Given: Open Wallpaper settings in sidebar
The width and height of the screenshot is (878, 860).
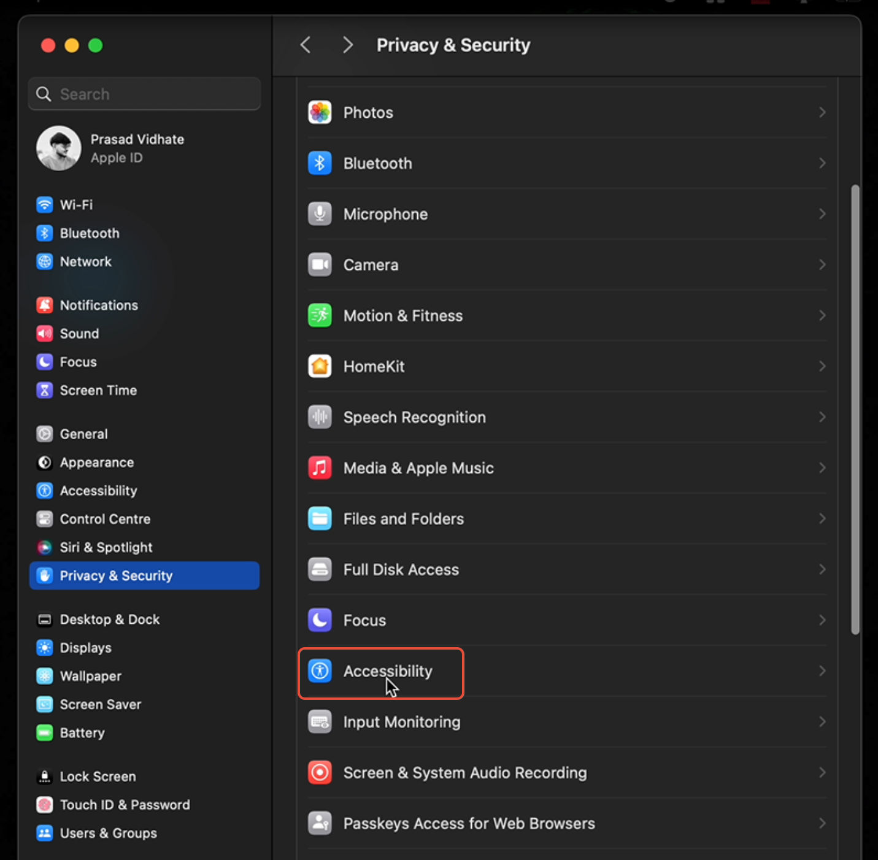Looking at the screenshot, I should click(x=144, y=676).
